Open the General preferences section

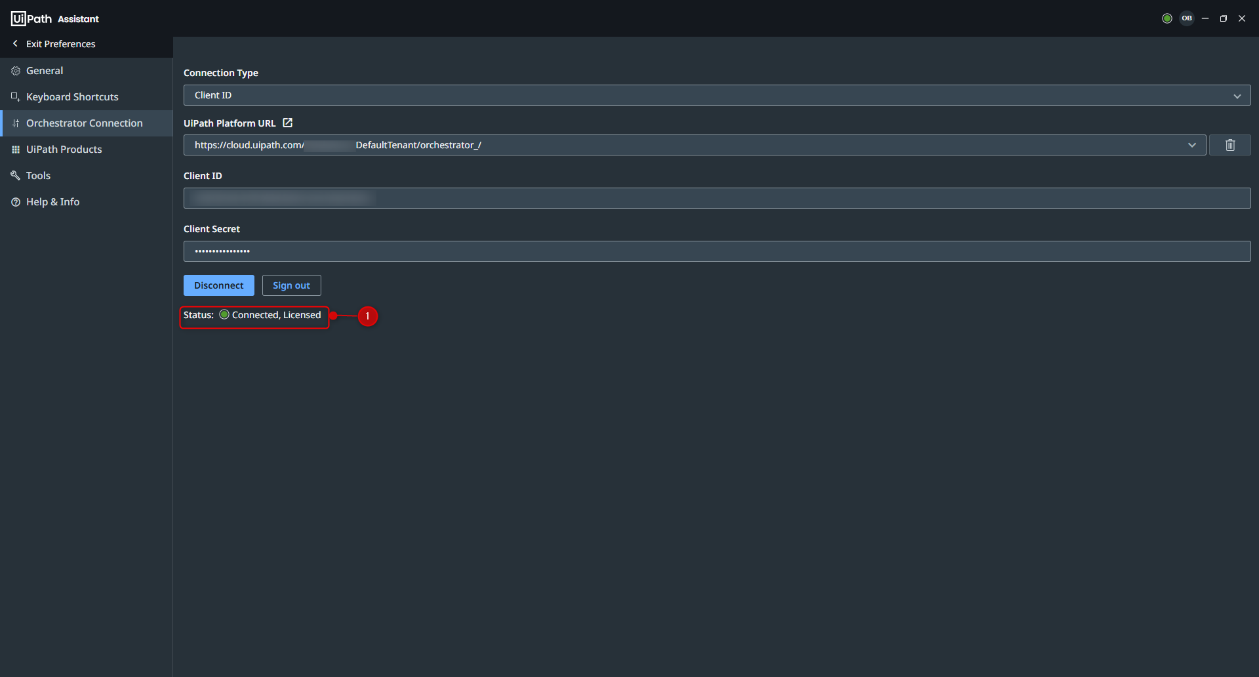click(87, 71)
